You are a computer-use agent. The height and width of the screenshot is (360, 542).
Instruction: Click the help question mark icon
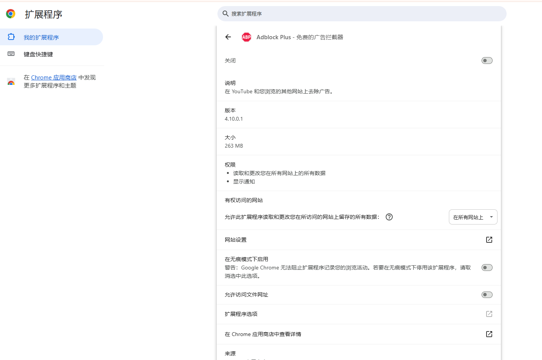coord(389,217)
